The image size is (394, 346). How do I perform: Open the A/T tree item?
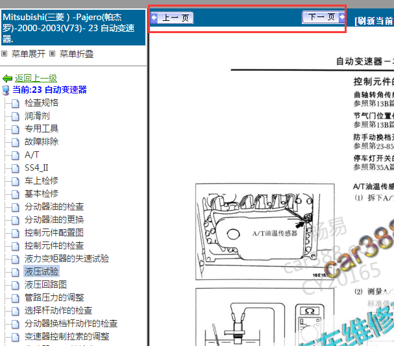point(32,155)
